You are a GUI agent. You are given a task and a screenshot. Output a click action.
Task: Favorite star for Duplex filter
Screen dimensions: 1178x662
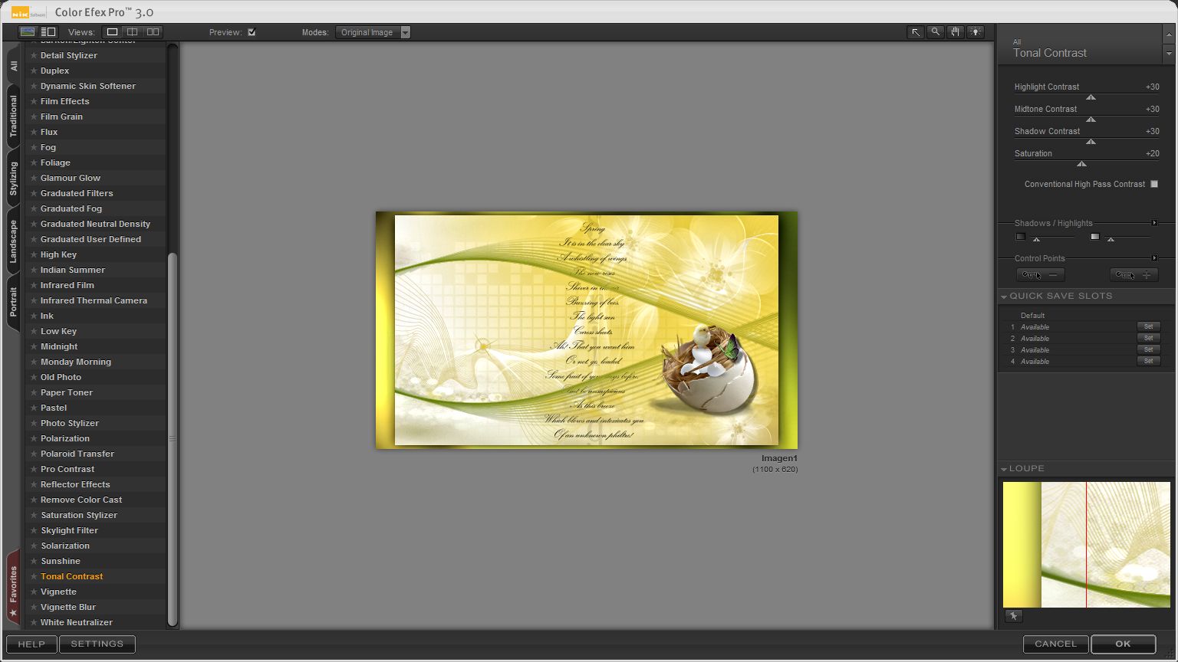(34, 70)
